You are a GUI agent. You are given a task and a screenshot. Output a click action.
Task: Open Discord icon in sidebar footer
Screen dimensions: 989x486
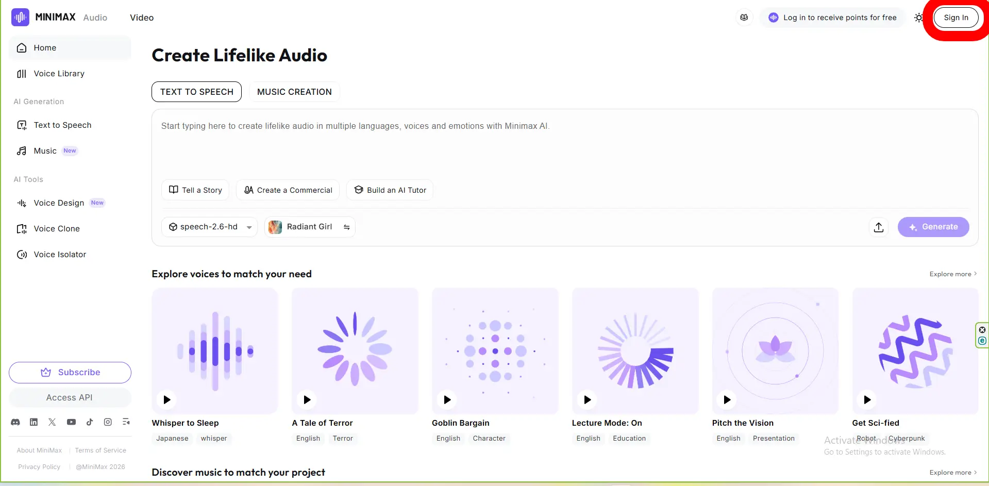pyautogui.click(x=15, y=422)
